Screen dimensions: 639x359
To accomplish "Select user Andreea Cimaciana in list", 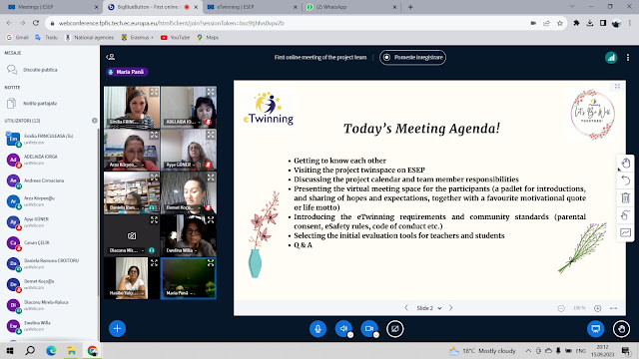I will tap(49, 180).
